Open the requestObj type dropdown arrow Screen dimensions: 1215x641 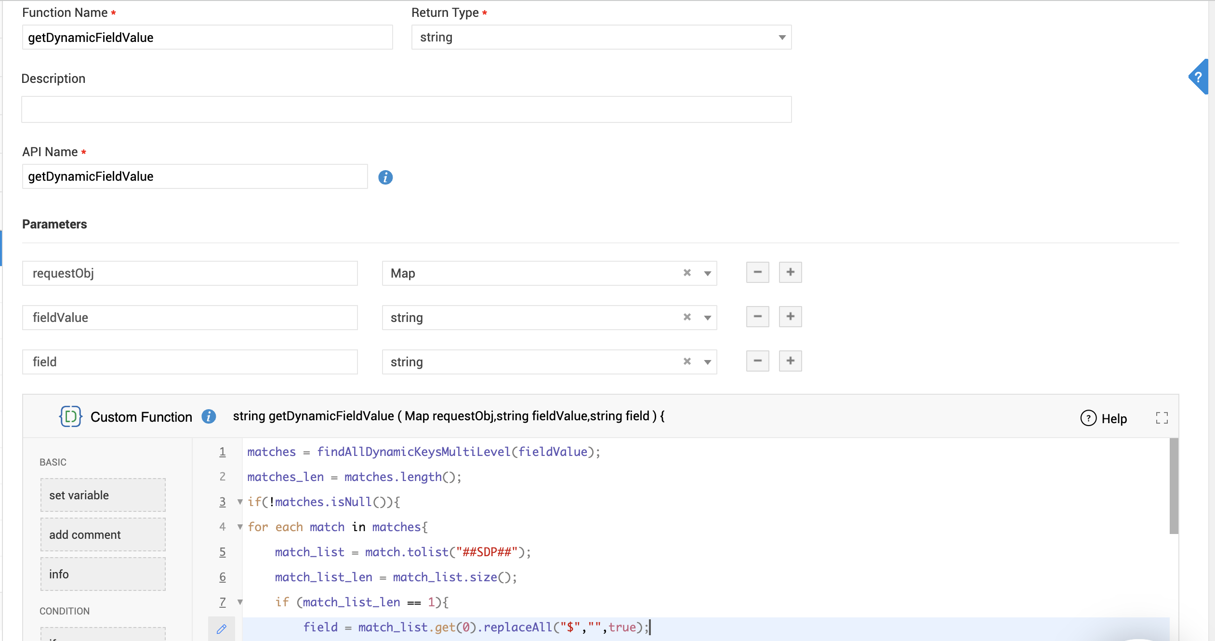tap(707, 273)
